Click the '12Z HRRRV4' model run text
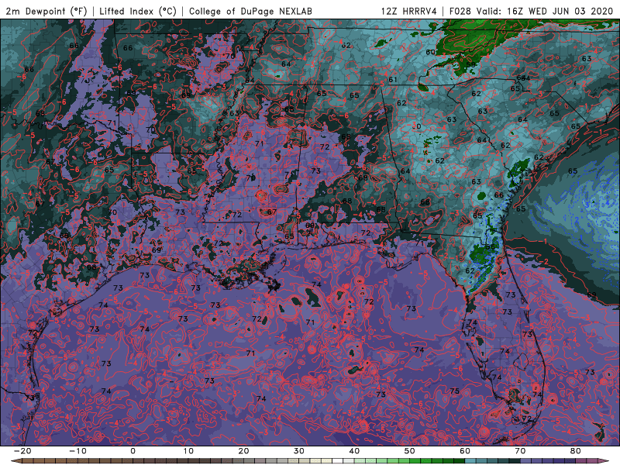This screenshot has height=465, width=620. tap(409, 11)
